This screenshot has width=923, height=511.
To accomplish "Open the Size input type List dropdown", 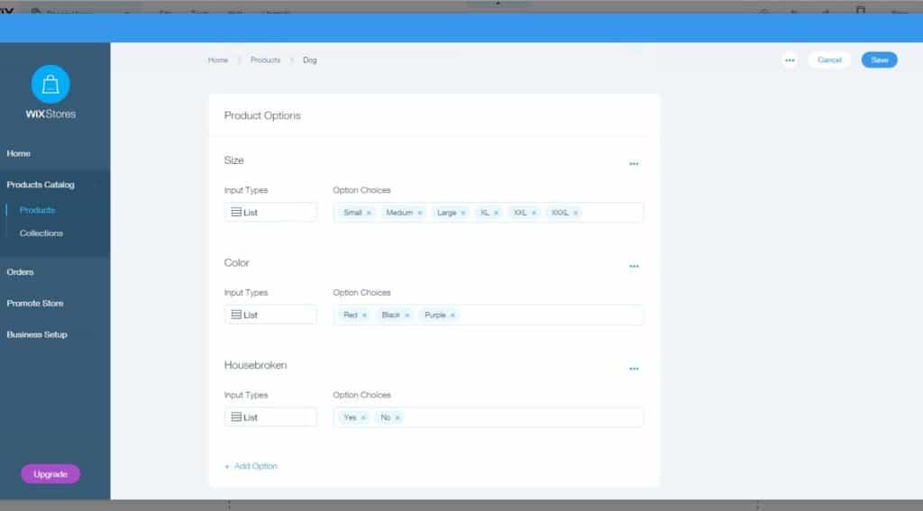I will click(270, 213).
